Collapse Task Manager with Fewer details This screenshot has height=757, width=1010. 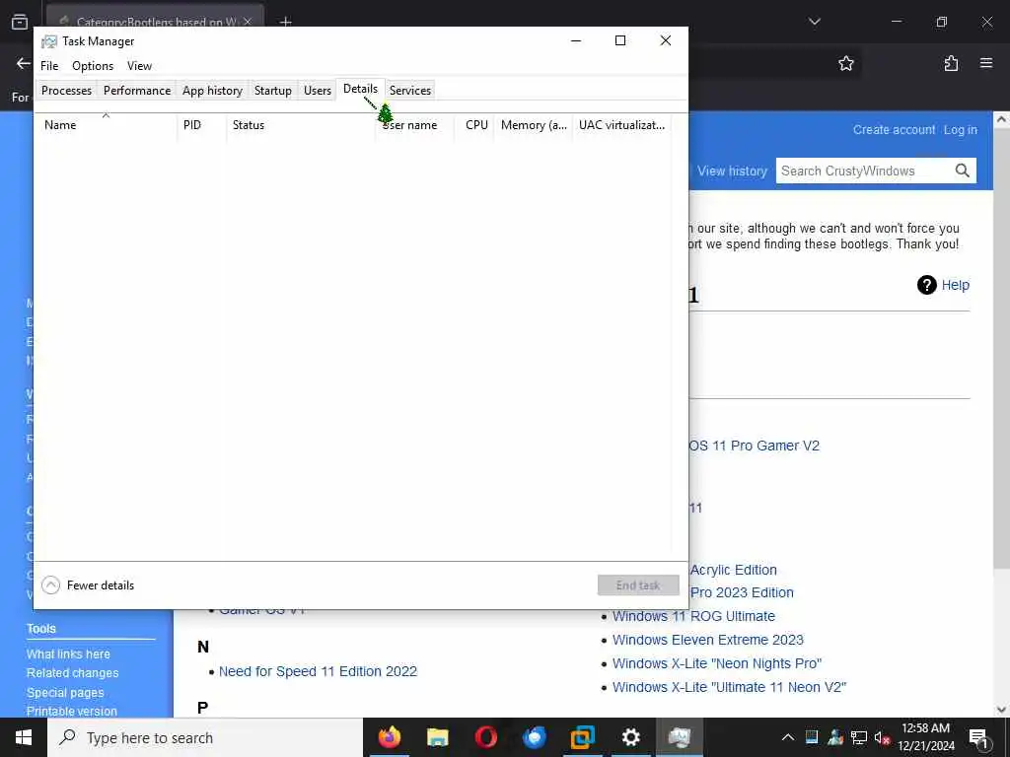(88, 585)
